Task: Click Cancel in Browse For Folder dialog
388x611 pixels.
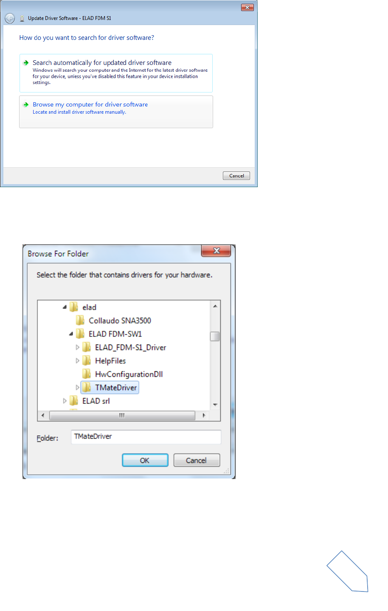Action: coord(197,460)
